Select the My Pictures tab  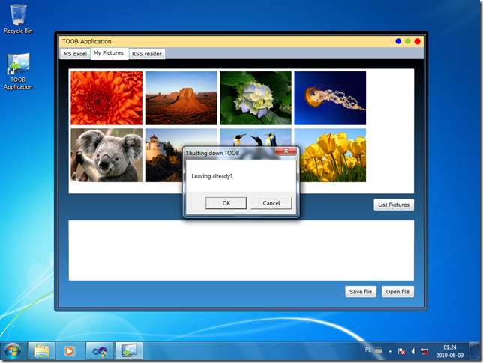(109, 53)
